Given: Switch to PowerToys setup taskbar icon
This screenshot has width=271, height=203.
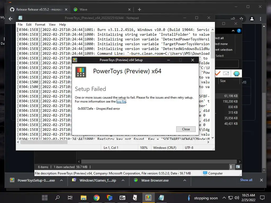Looking at the screenshot, I should (148, 198).
